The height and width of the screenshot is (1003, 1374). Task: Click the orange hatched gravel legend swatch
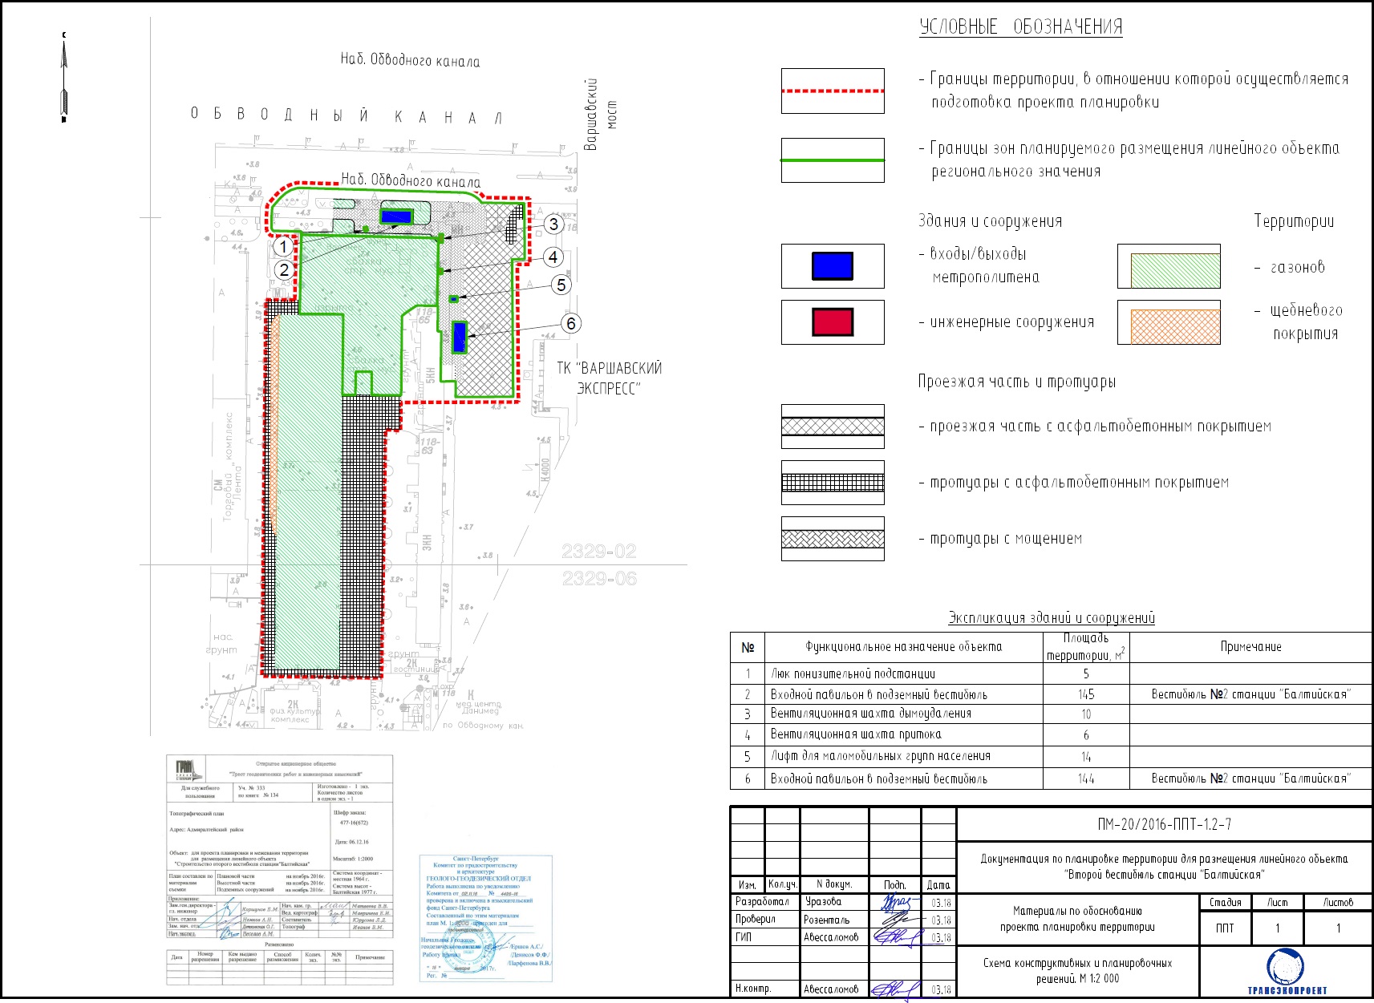pyautogui.click(x=1169, y=323)
